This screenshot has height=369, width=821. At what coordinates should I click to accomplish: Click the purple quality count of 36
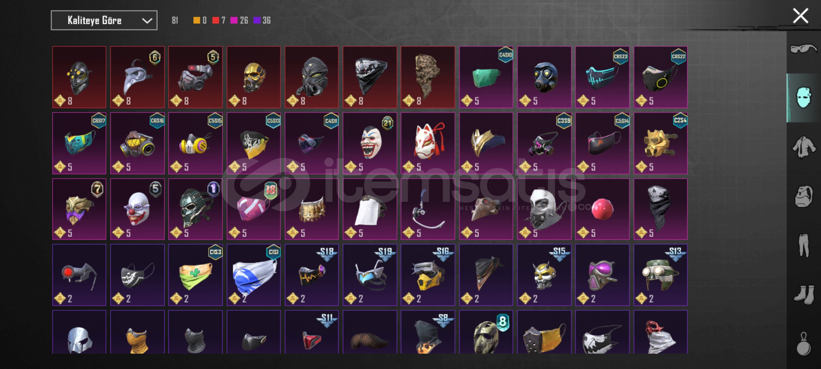coord(262,20)
